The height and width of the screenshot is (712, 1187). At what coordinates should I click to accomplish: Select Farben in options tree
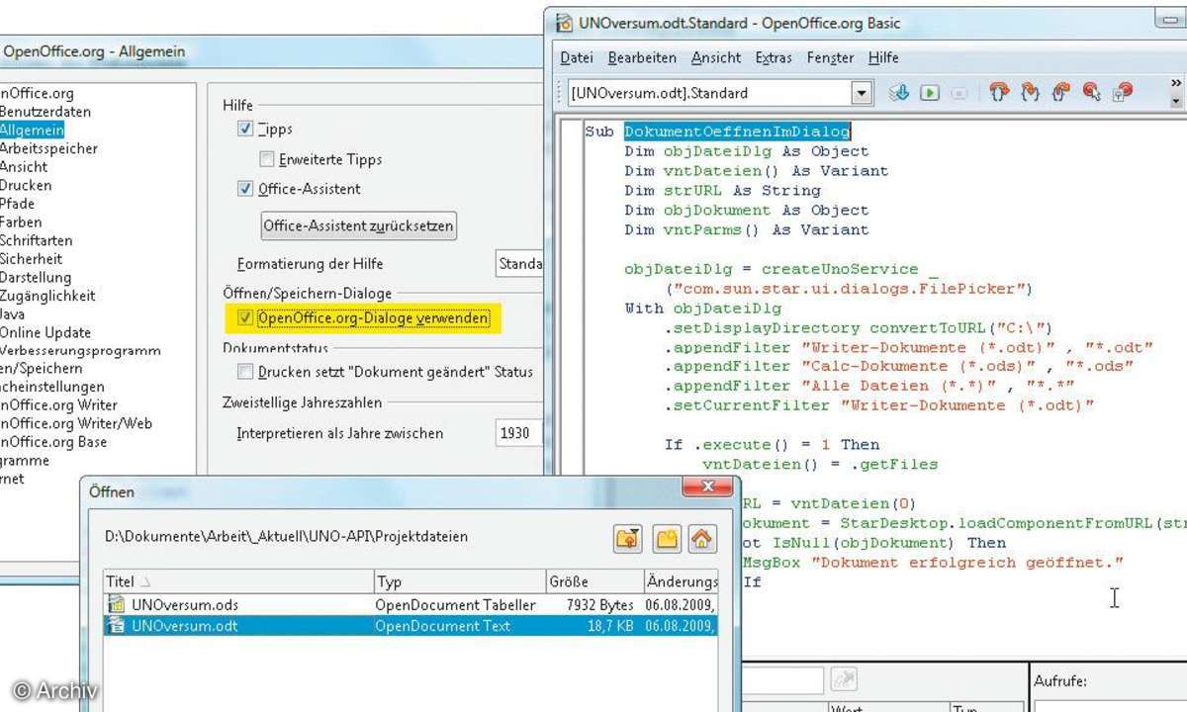coord(21,222)
